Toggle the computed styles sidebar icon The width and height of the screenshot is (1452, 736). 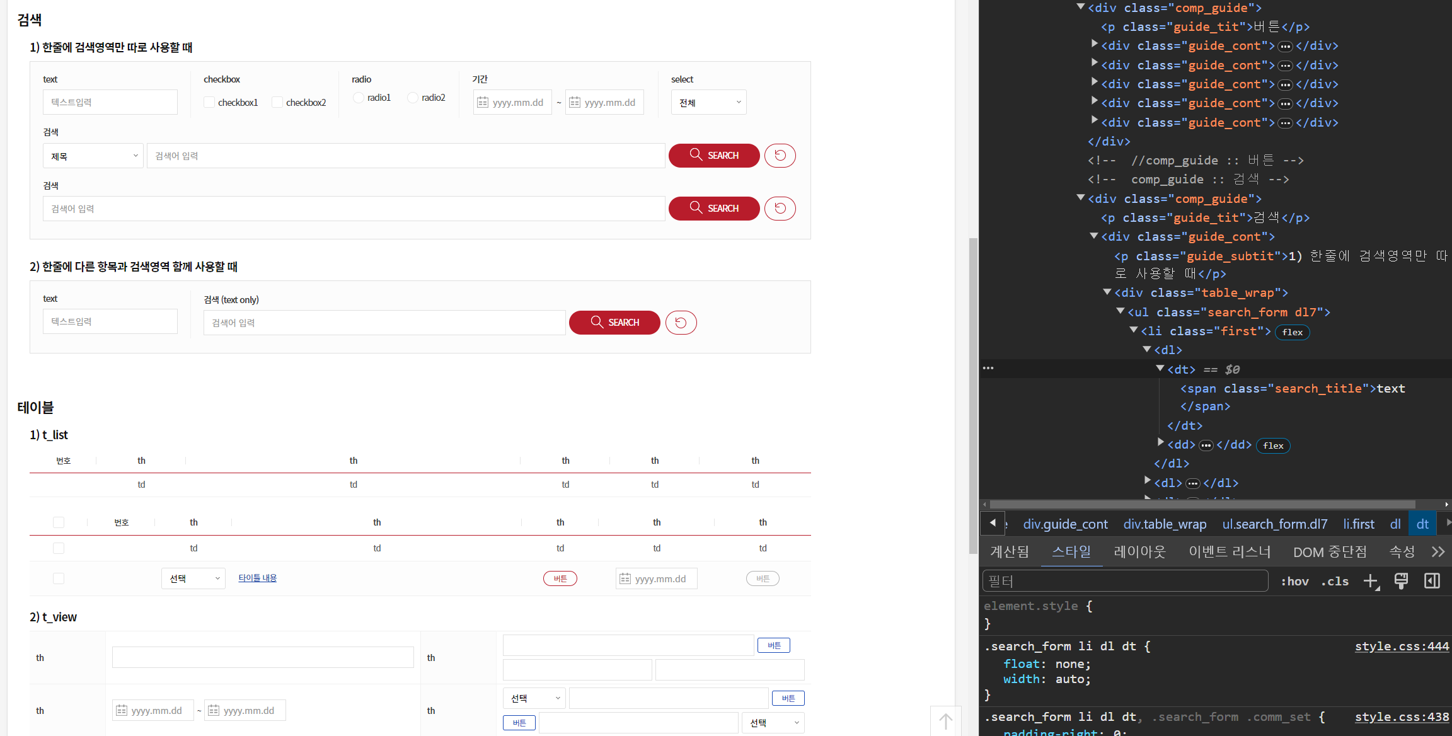(x=1432, y=581)
